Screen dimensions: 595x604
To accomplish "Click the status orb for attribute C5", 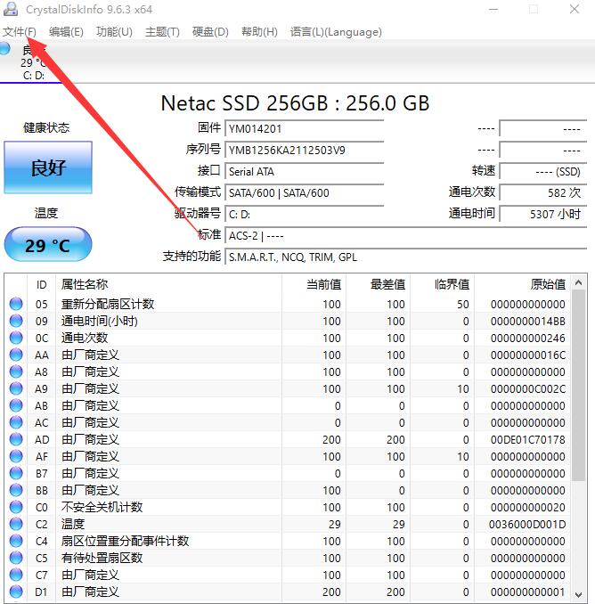I will tap(16, 559).
